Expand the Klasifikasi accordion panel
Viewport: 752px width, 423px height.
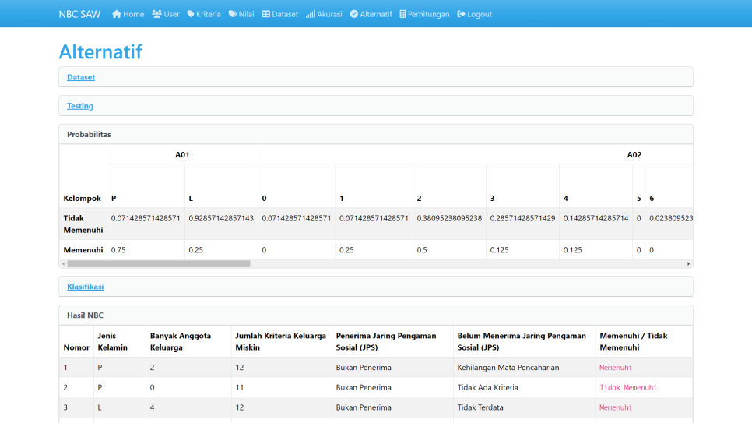click(85, 287)
